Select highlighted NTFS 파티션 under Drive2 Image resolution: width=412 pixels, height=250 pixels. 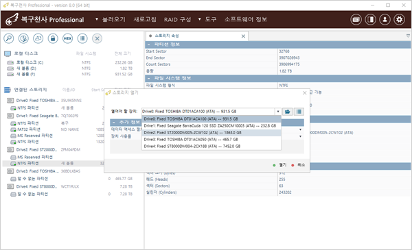pos(53,164)
